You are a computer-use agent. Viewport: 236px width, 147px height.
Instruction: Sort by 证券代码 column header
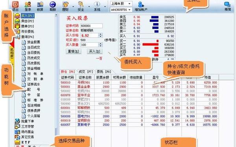[67, 77]
